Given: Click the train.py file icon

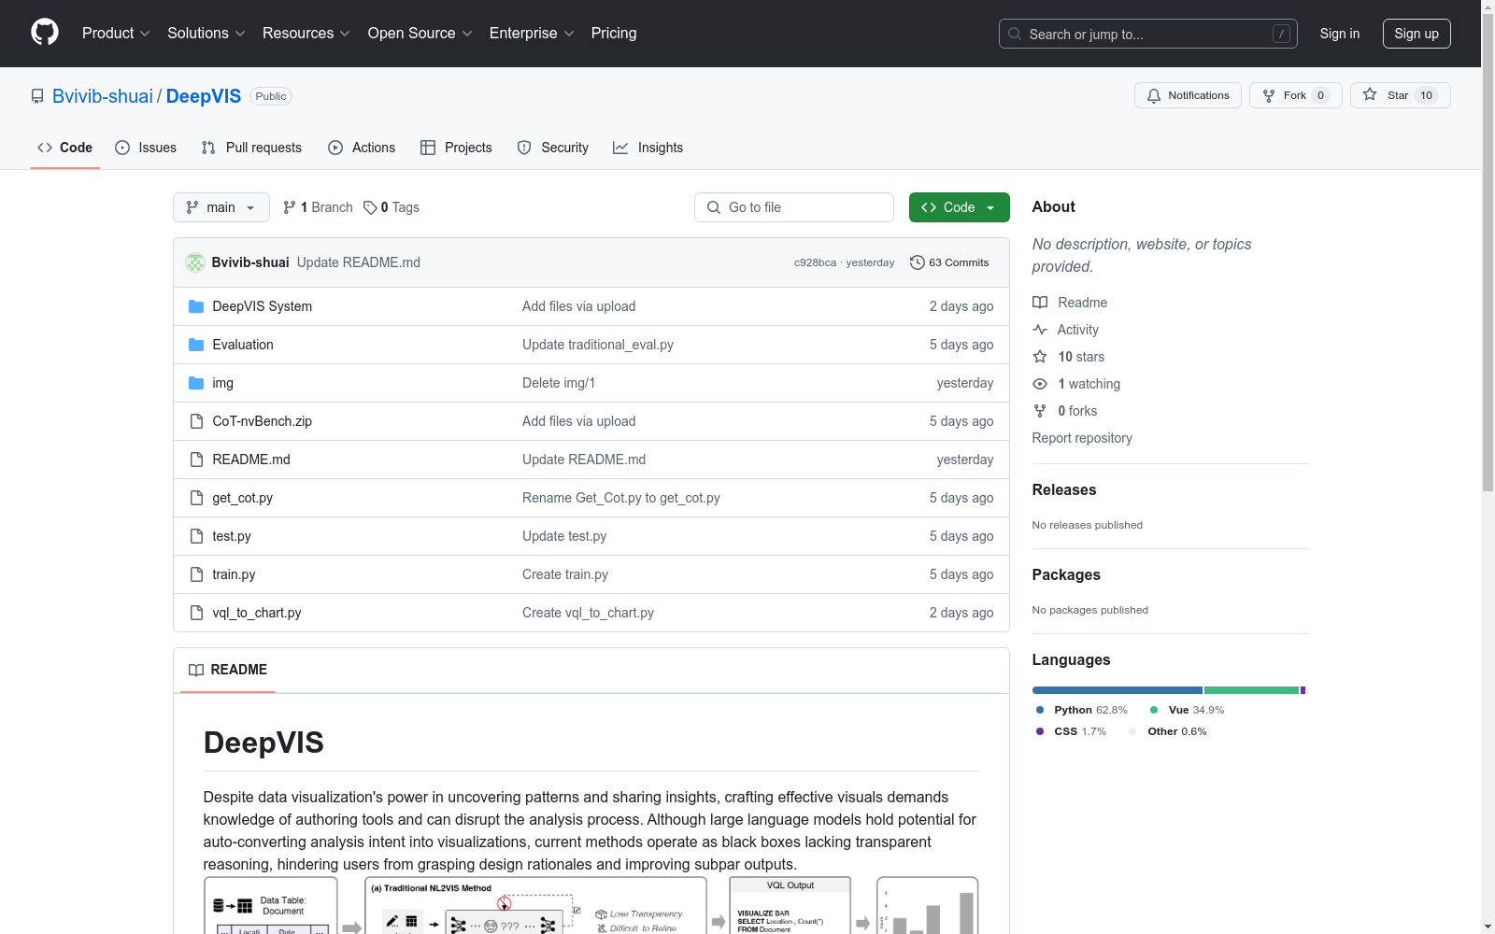Looking at the screenshot, I should 196,574.
